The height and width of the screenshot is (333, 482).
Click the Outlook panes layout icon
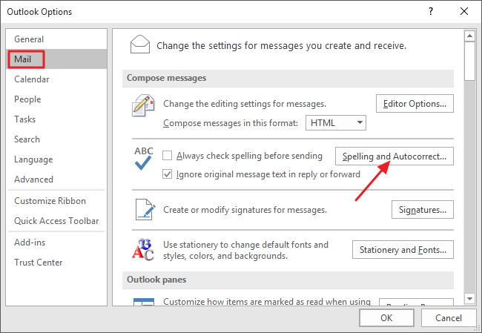click(x=144, y=301)
